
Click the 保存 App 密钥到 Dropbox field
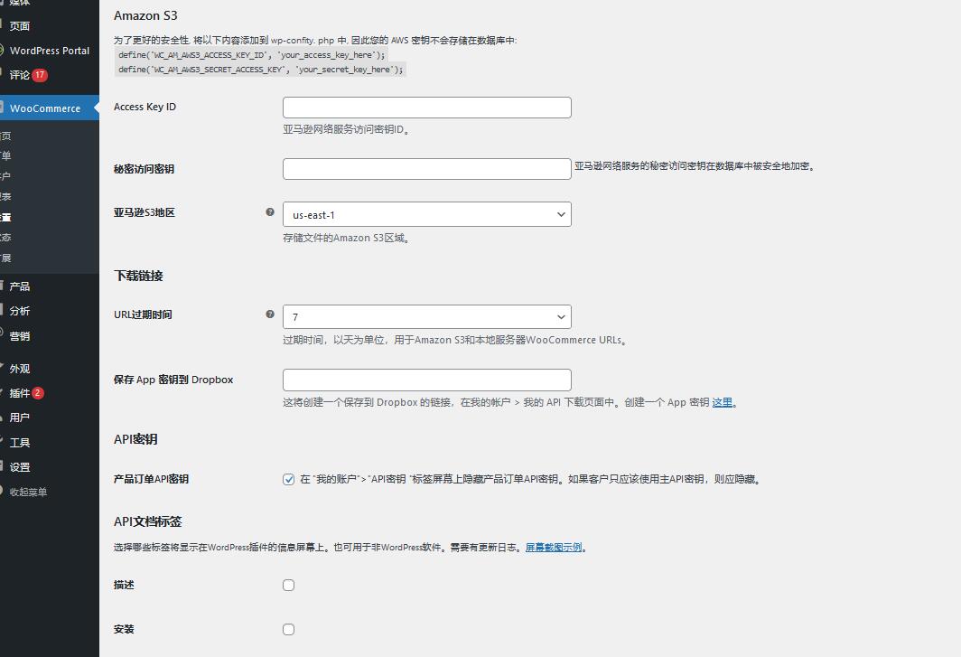[426, 380]
